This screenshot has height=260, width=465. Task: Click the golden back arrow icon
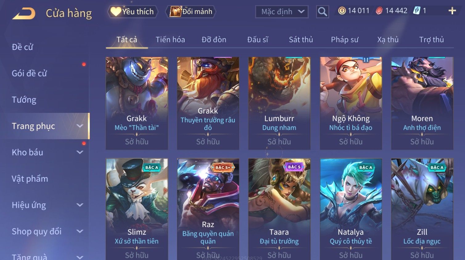pyautogui.click(x=24, y=14)
